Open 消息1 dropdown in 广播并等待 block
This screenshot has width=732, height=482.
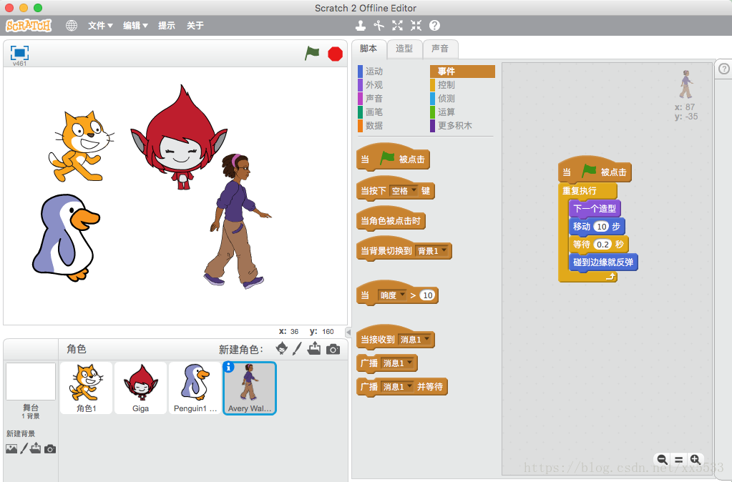pyautogui.click(x=398, y=387)
